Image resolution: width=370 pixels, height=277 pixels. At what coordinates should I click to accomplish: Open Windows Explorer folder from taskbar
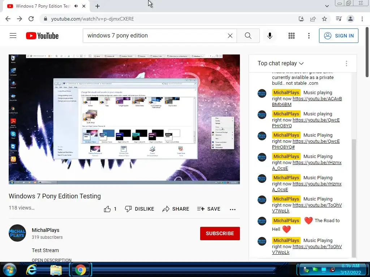[56, 270]
